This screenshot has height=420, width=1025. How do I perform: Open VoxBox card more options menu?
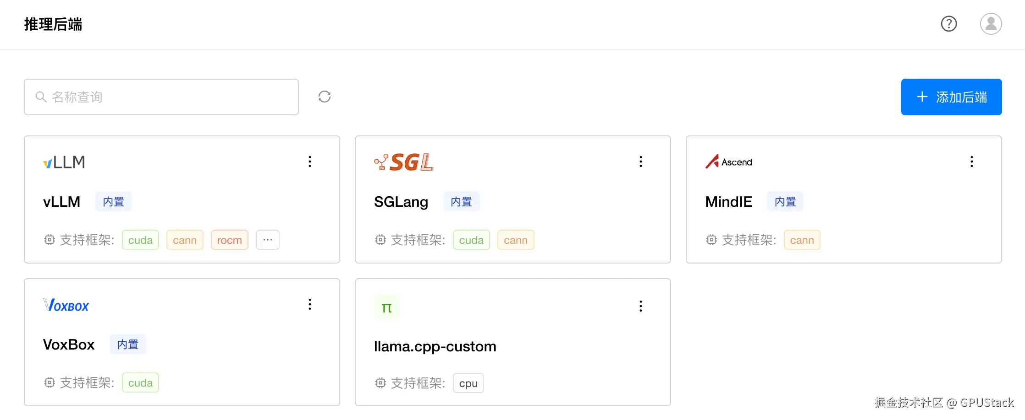(310, 305)
